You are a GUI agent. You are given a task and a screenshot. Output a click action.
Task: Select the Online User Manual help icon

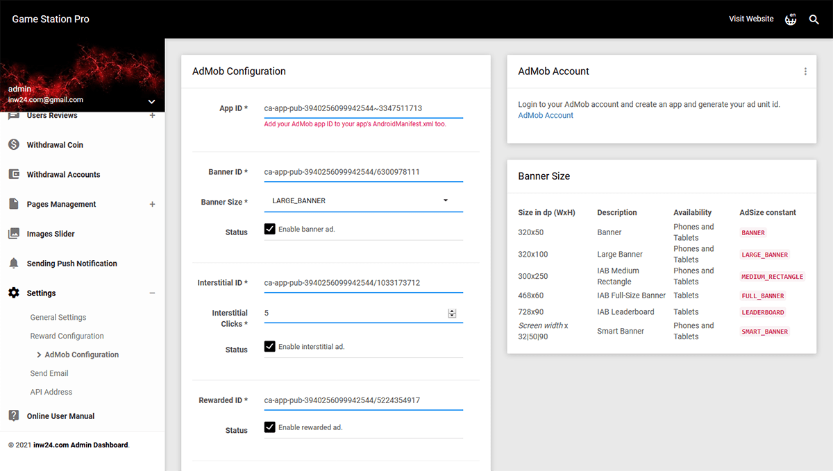coord(14,416)
